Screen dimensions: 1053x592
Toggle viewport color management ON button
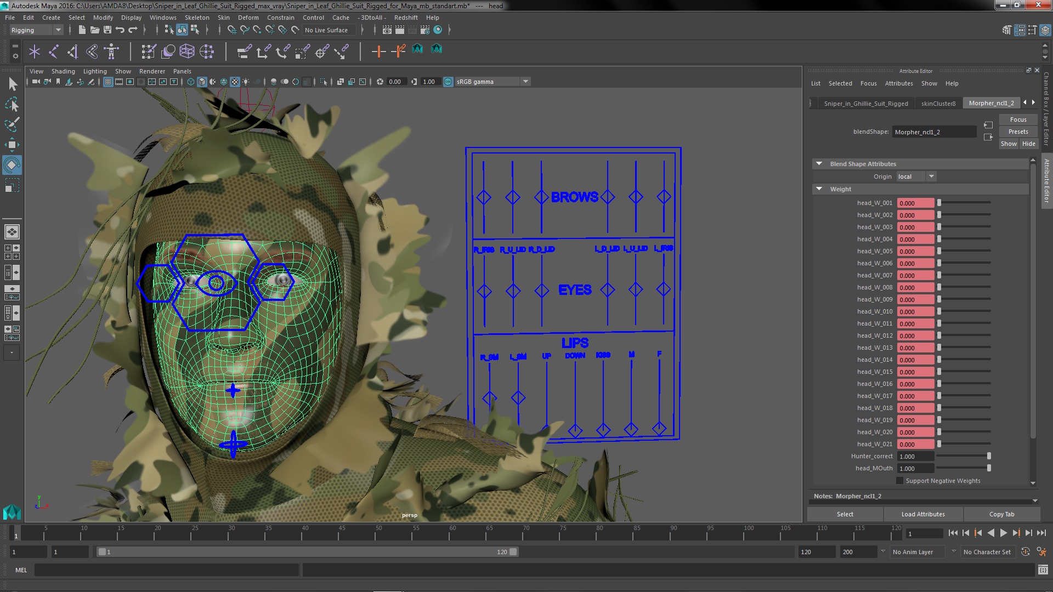tap(448, 82)
